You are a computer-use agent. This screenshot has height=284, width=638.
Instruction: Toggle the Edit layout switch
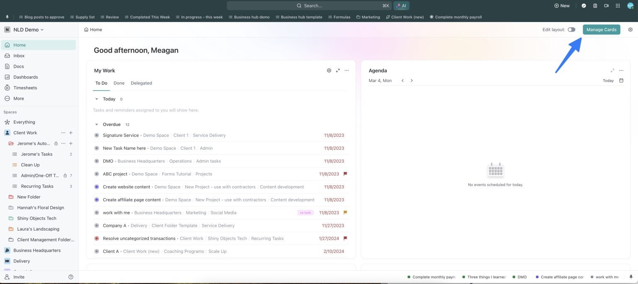(571, 29)
